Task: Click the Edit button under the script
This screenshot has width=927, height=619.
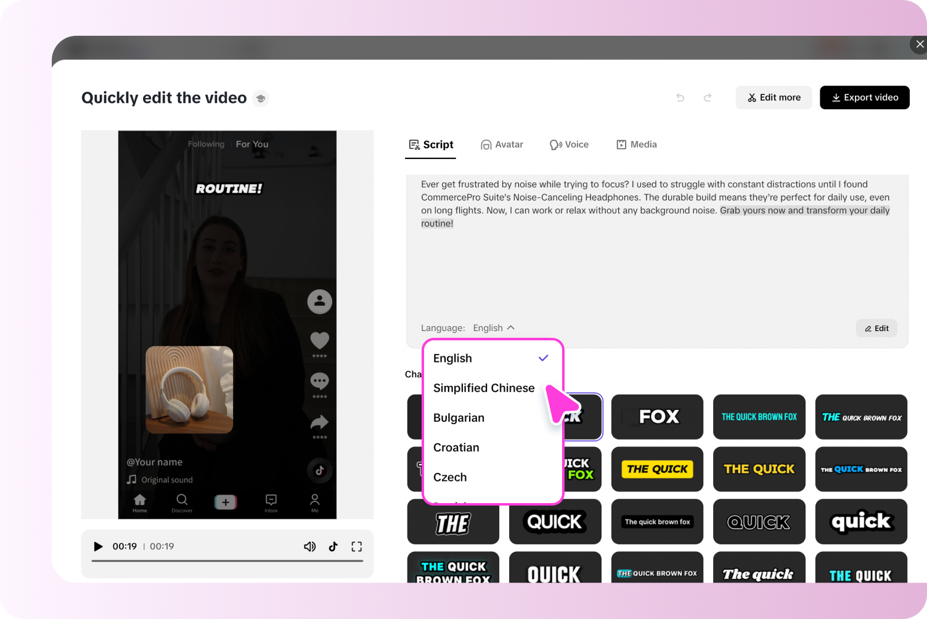Action: (876, 329)
